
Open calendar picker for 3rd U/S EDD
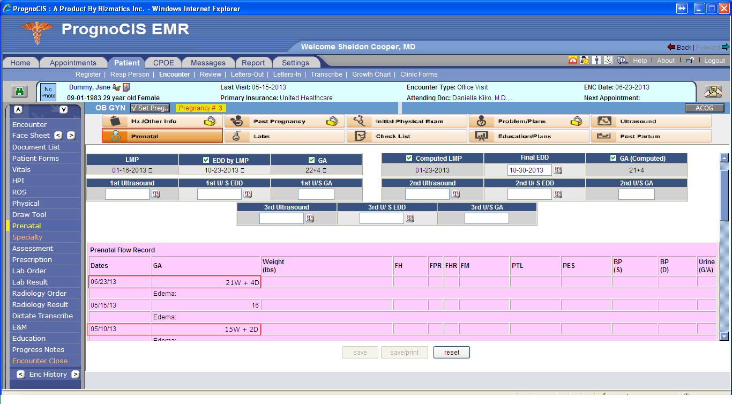pos(410,218)
